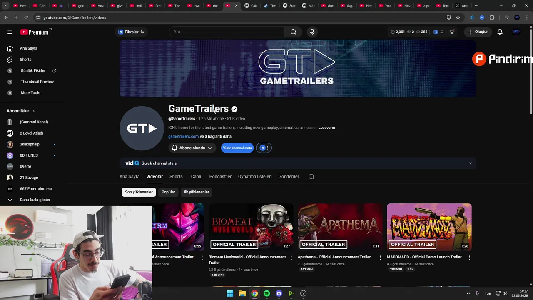The height and width of the screenshot is (300, 533).
Task: Bookmark this page with star icon
Action: click(458, 17)
